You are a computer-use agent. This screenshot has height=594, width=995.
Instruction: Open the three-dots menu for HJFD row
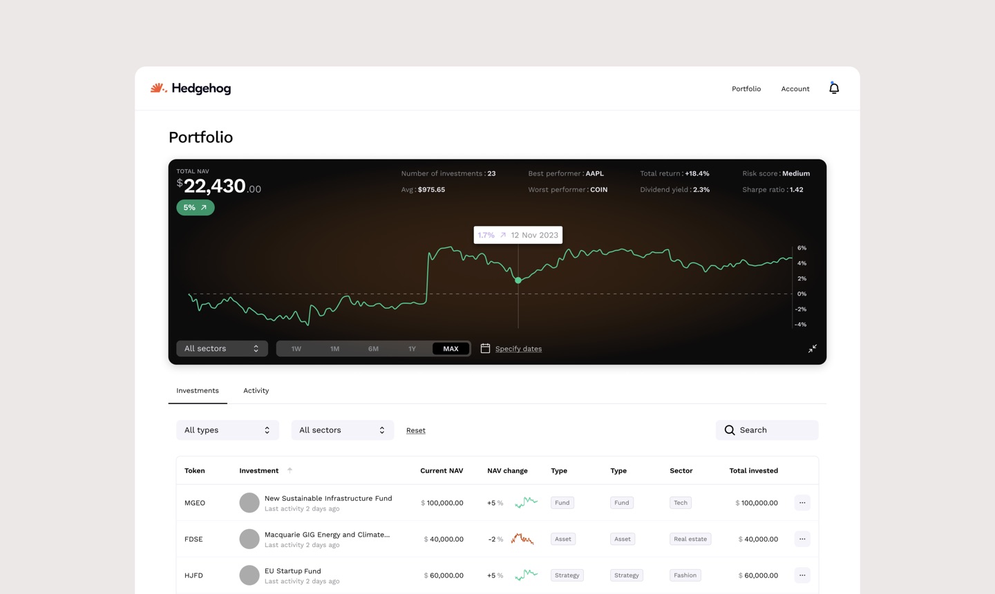coord(802,575)
